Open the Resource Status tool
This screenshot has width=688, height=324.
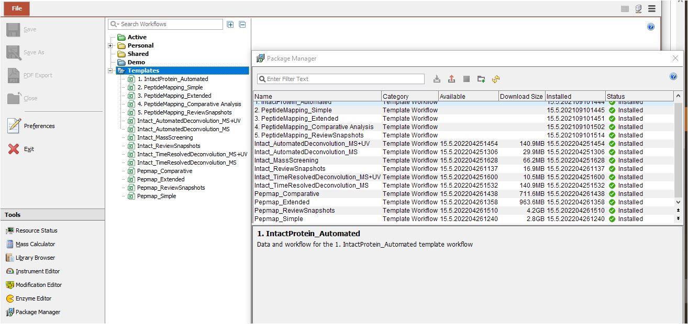coord(32,230)
